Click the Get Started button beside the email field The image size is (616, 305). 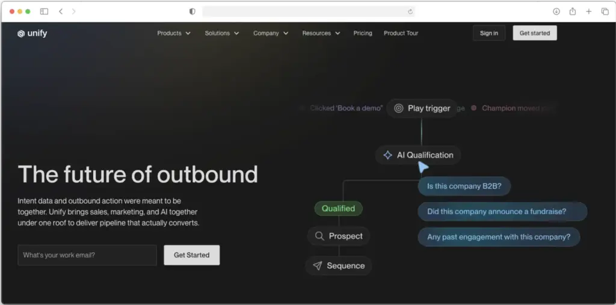click(191, 255)
